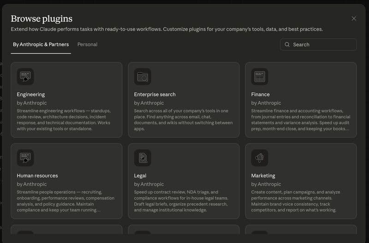Screen dimensions: 369x243
Task: Open the Enterprise search plugin title
Action: pos(155,95)
